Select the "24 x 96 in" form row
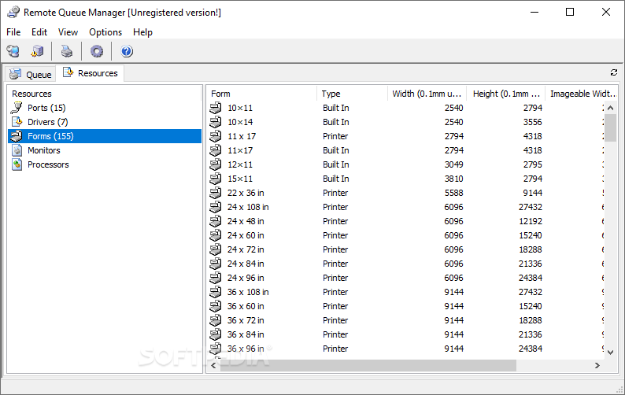 pos(405,278)
